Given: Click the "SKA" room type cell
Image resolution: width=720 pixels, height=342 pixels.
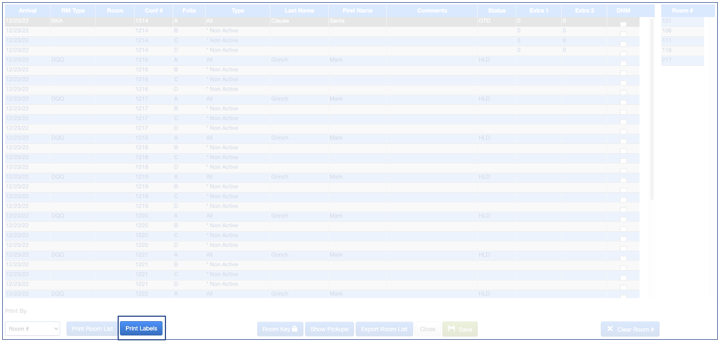Looking at the screenshot, I should [73, 21].
